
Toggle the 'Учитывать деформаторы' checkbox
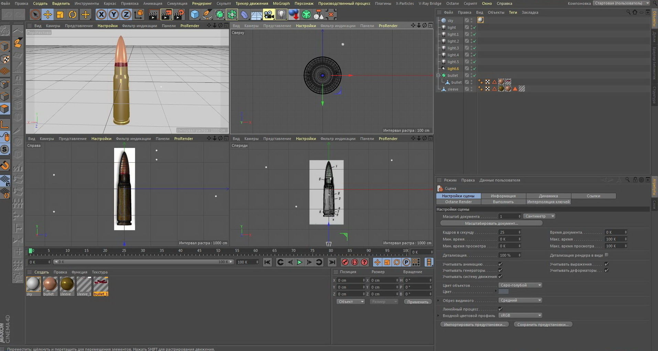click(606, 270)
